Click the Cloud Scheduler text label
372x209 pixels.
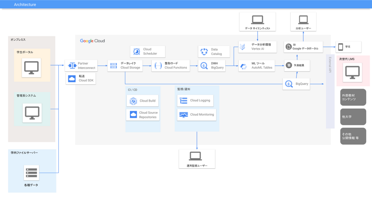[150, 51]
